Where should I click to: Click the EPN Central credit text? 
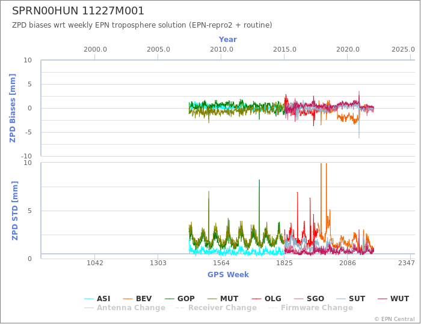pos(395,319)
